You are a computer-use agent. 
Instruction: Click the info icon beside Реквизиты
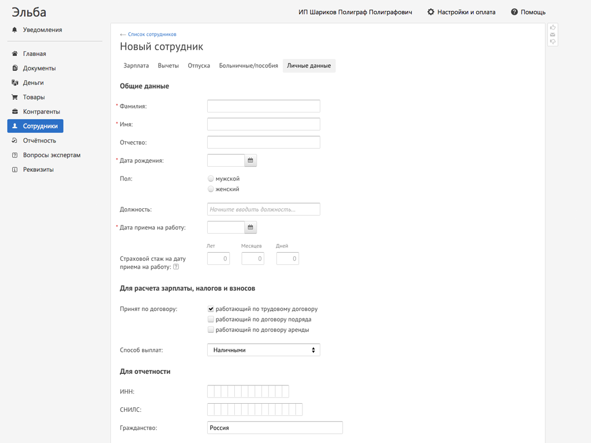tap(14, 170)
